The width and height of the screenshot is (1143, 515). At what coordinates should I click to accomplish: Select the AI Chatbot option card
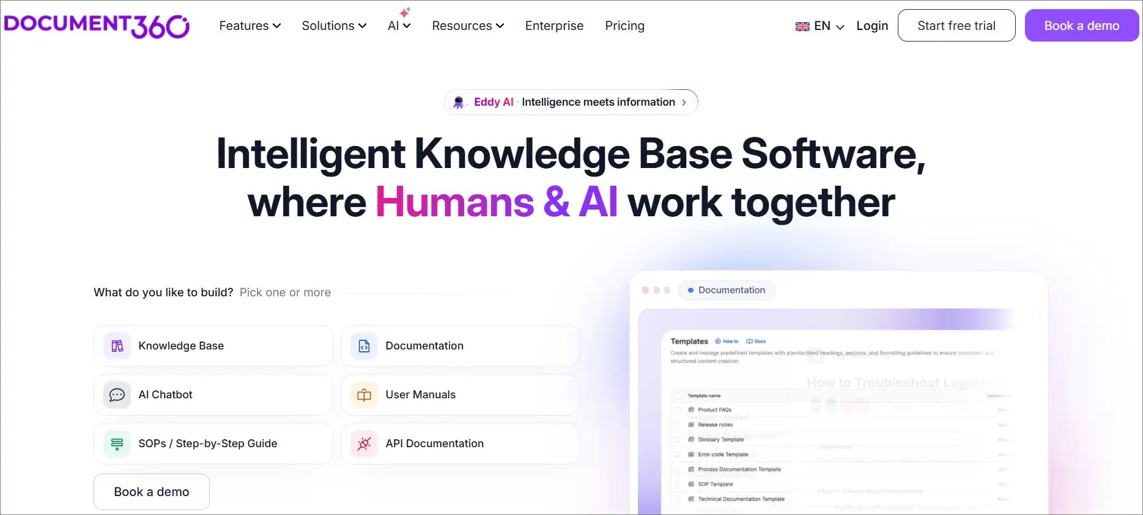pyautogui.click(x=213, y=395)
